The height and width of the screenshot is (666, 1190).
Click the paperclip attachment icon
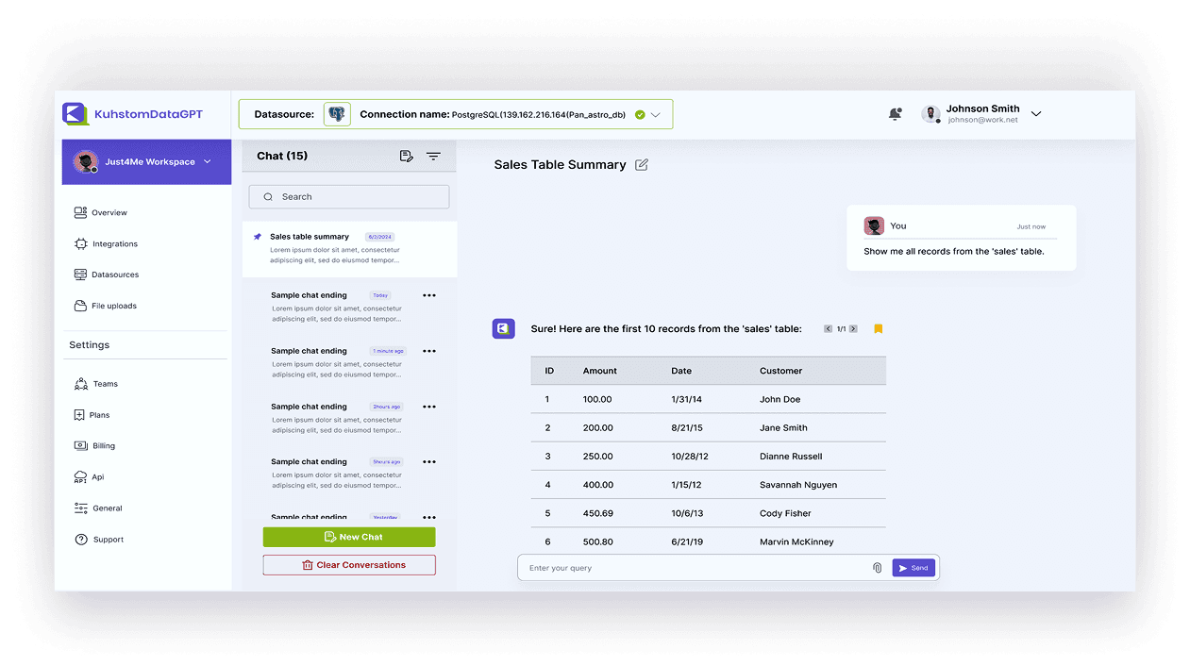tap(877, 568)
